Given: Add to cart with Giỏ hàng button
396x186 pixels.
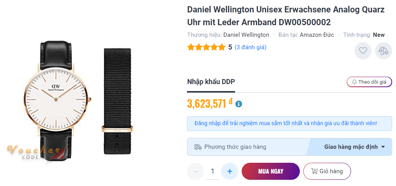Looking at the screenshot, I should (327, 171).
